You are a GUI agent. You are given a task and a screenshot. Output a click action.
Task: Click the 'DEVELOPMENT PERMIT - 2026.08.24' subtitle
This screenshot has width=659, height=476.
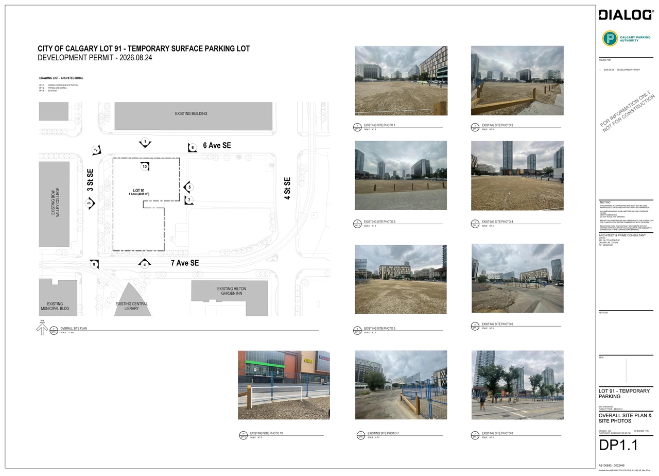(x=95, y=58)
